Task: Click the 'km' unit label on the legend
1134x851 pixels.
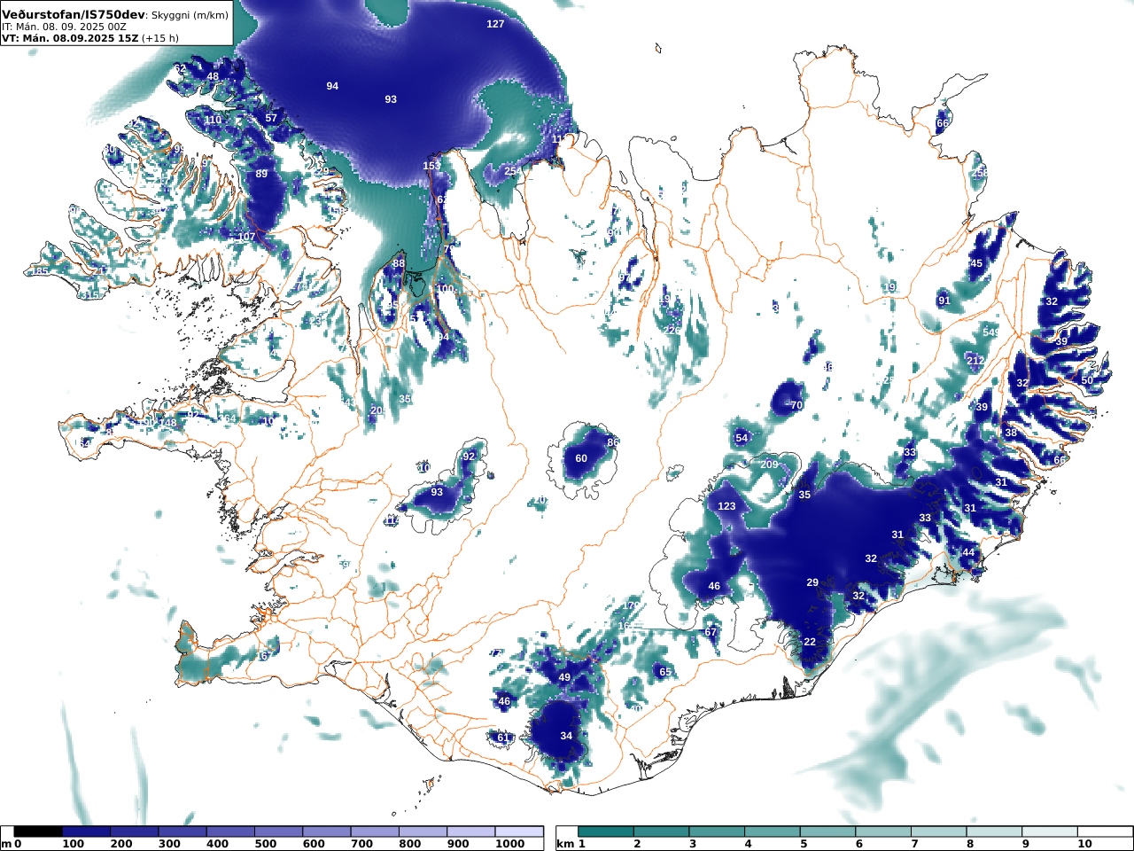Action: 565,844
